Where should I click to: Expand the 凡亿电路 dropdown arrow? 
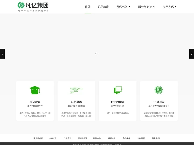point(129,7)
